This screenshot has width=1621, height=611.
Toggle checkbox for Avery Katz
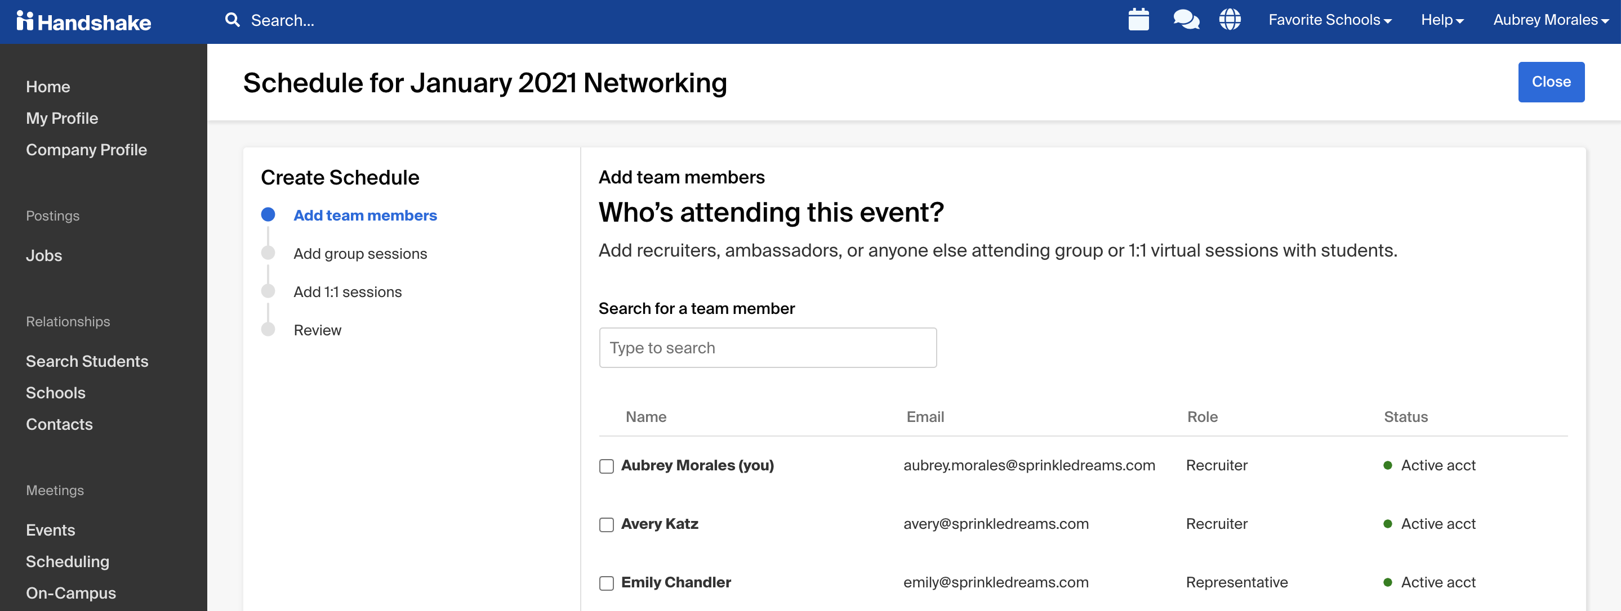(606, 524)
